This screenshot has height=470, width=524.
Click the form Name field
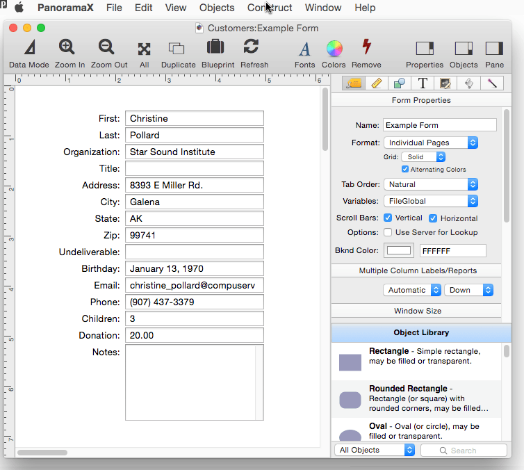[440, 125]
